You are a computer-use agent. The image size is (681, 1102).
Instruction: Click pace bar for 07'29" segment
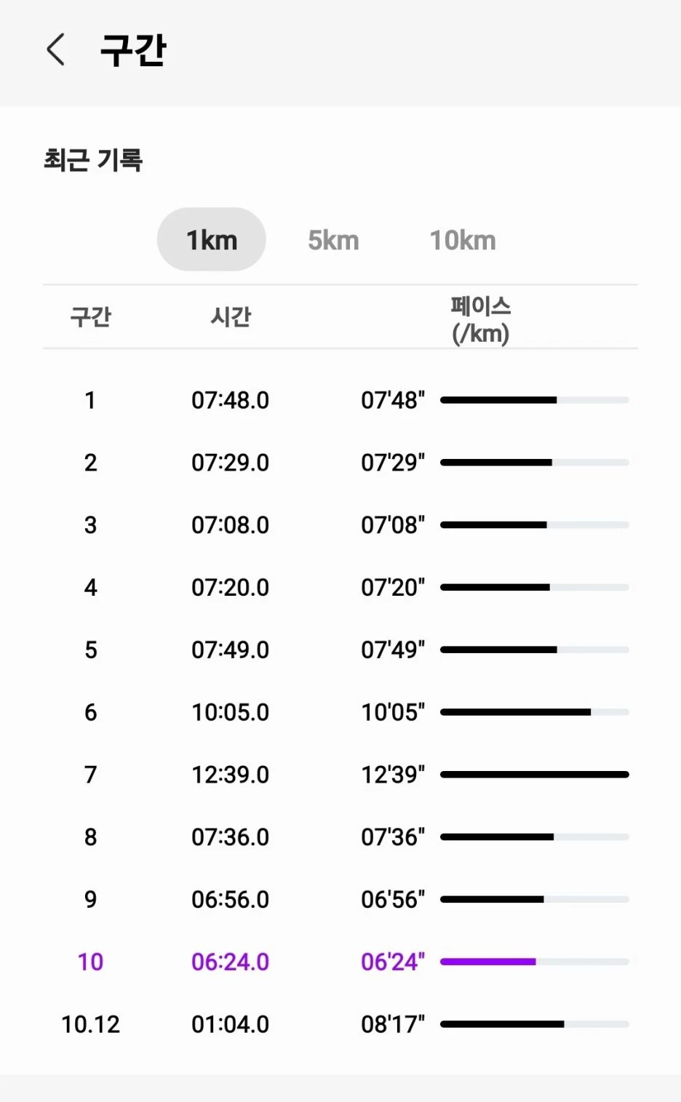535,463
